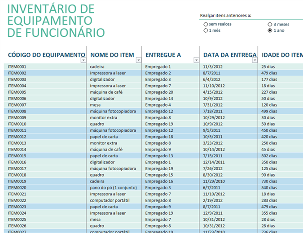
Task: Click date cell '4/15/2012'
Action: [x=213, y=92]
